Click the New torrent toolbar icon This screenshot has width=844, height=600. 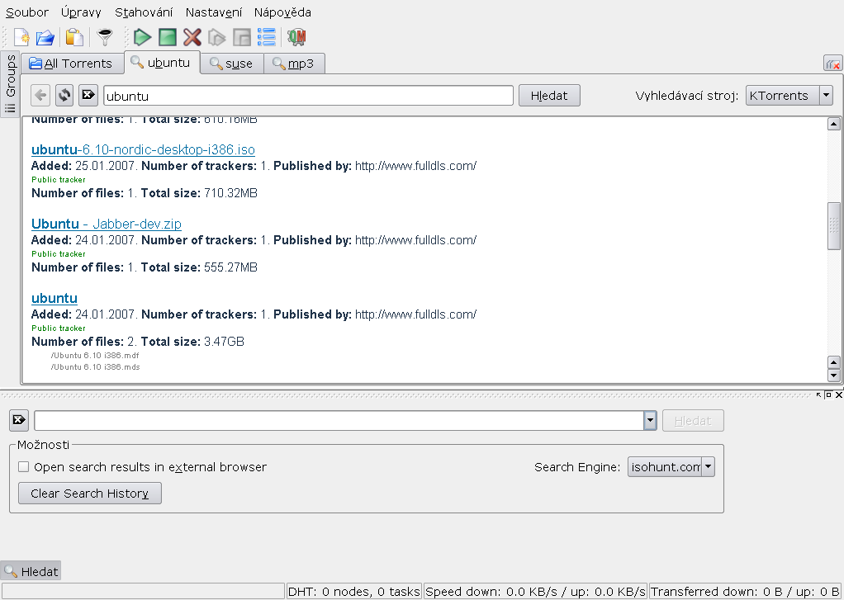coord(21,37)
